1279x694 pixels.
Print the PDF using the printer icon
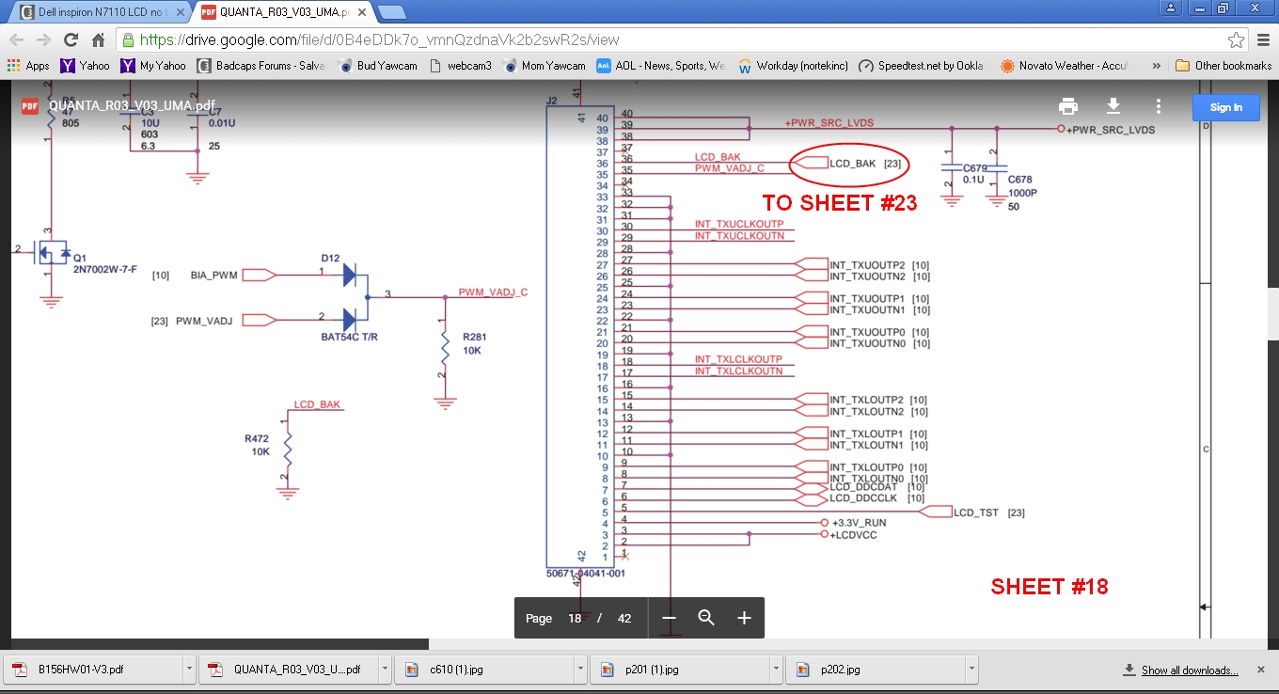tap(1067, 106)
